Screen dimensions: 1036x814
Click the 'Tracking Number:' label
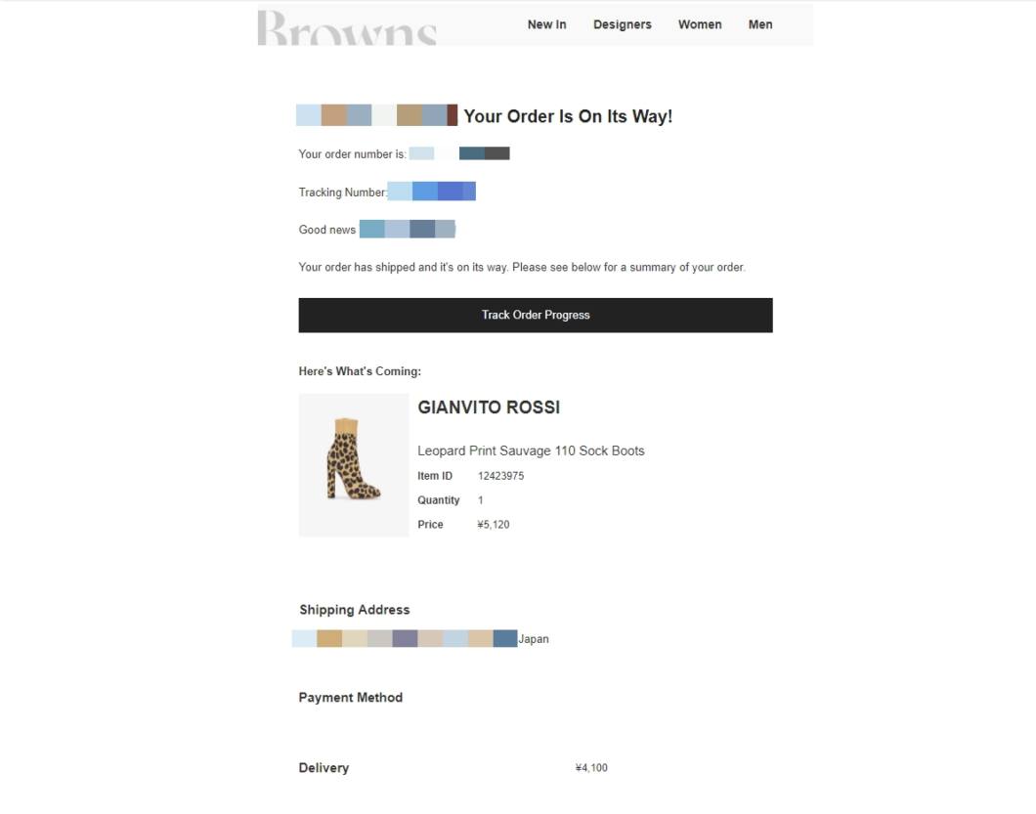click(343, 193)
